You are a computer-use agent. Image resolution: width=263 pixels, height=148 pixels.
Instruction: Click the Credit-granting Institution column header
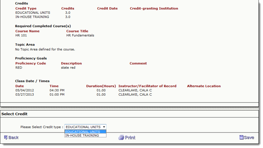[154, 8]
